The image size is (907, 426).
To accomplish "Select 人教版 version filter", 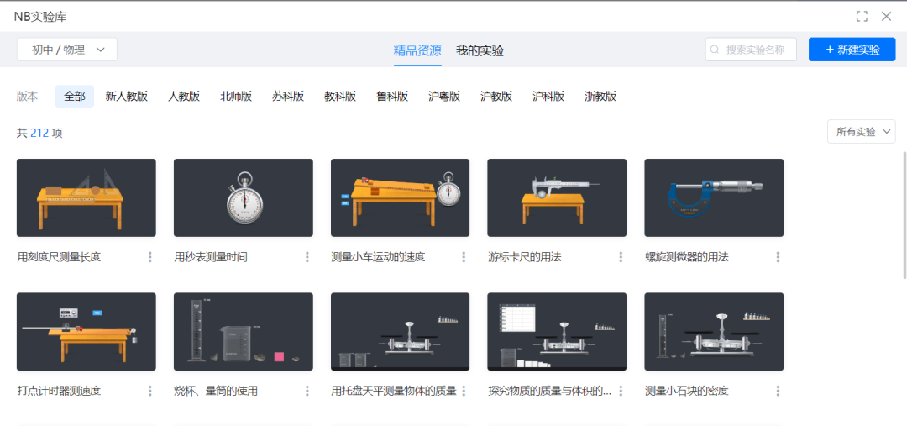I will click(x=184, y=96).
